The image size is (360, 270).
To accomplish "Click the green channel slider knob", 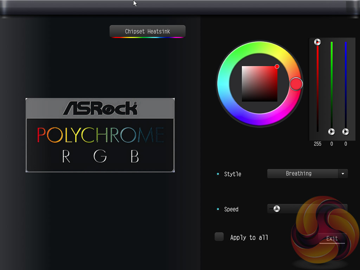I will (331, 131).
